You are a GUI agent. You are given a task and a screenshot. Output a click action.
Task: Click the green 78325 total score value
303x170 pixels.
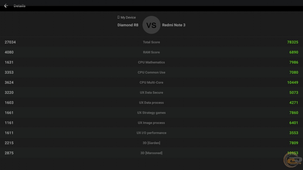pyautogui.click(x=292, y=42)
